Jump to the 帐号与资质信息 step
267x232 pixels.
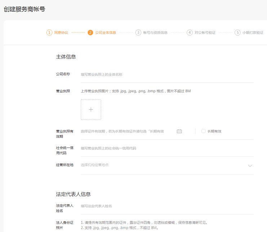[x=155, y=33]
